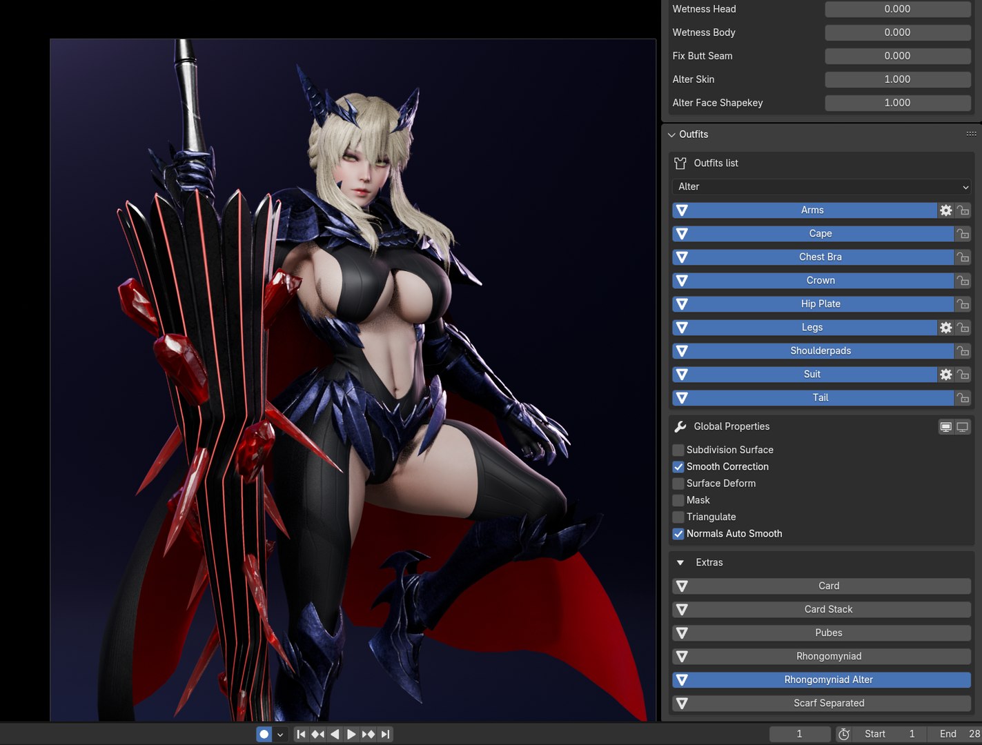
Task: Enable Mask checkbox
Action: (678, 500)
